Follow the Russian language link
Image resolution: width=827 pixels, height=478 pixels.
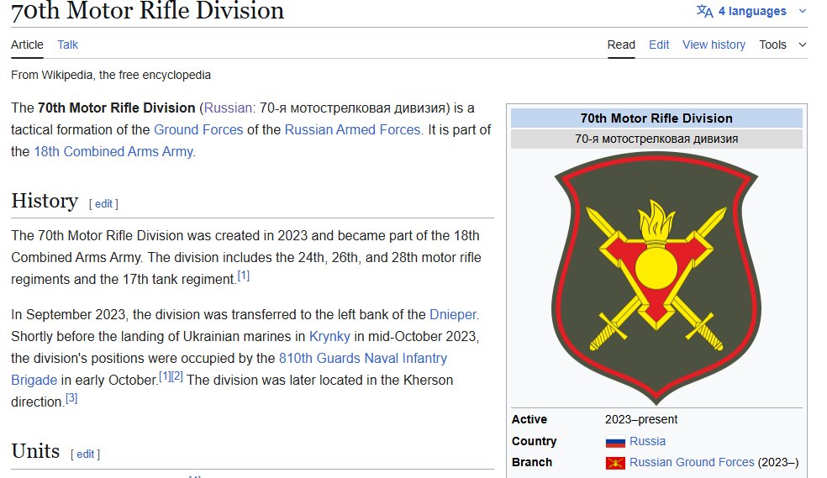pos(228,108)
